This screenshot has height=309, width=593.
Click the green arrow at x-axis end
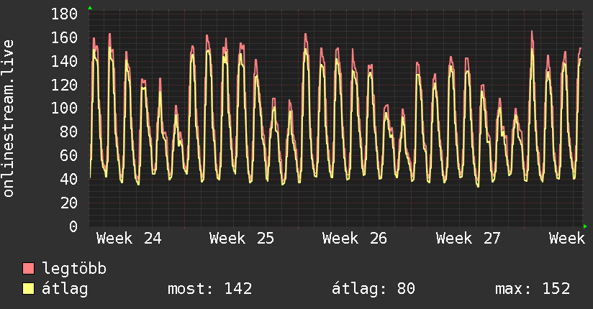pos(585,226)
